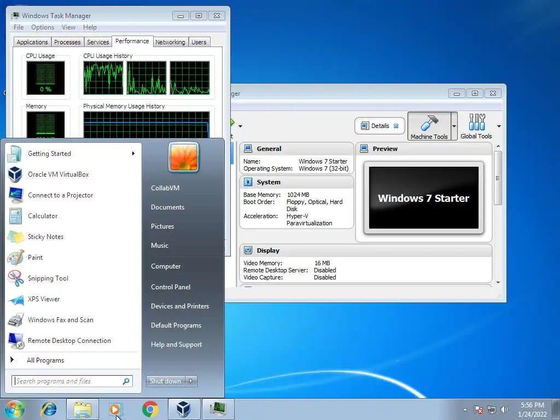Open the File menu in Task Manager
This screenshot has height=420, width=560.
19,27
